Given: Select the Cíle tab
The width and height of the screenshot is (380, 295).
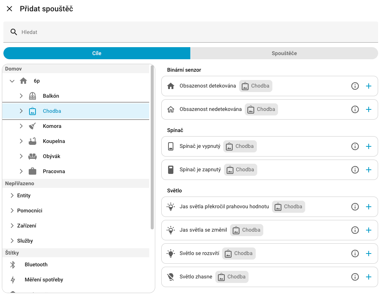Looking at the screenshot, I should tap(97, 53).
